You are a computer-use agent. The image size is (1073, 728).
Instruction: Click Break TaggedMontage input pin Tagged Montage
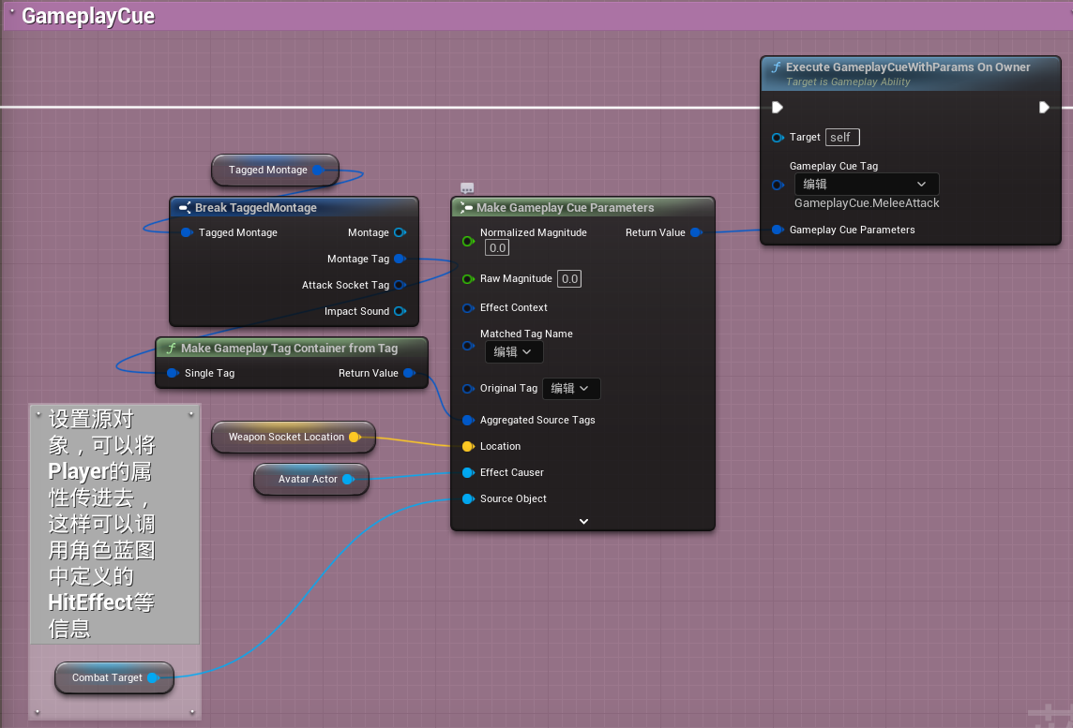186,232
